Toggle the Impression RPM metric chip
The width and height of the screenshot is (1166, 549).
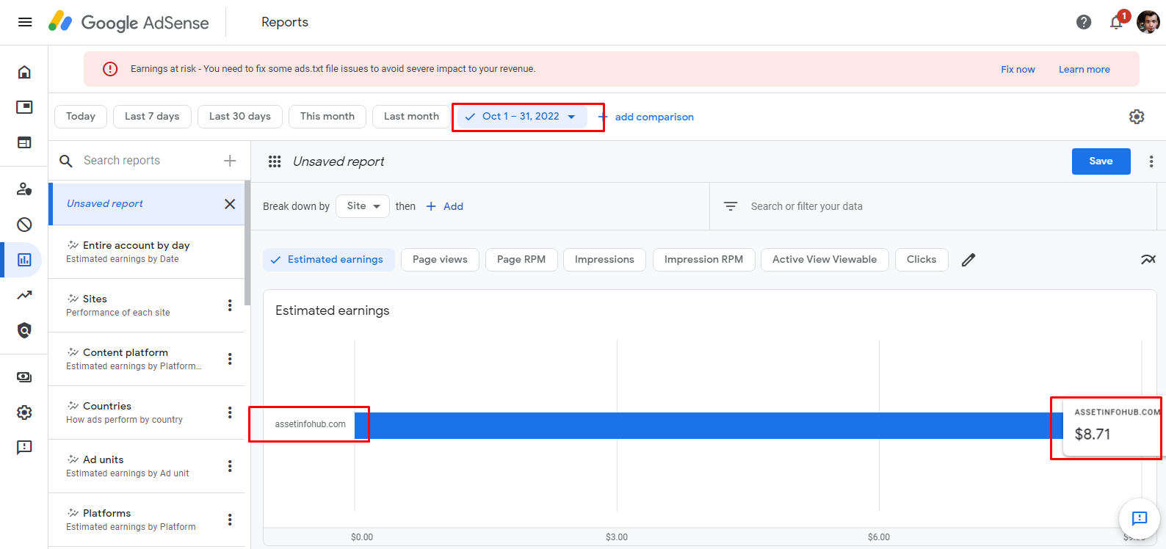point(703,260)
